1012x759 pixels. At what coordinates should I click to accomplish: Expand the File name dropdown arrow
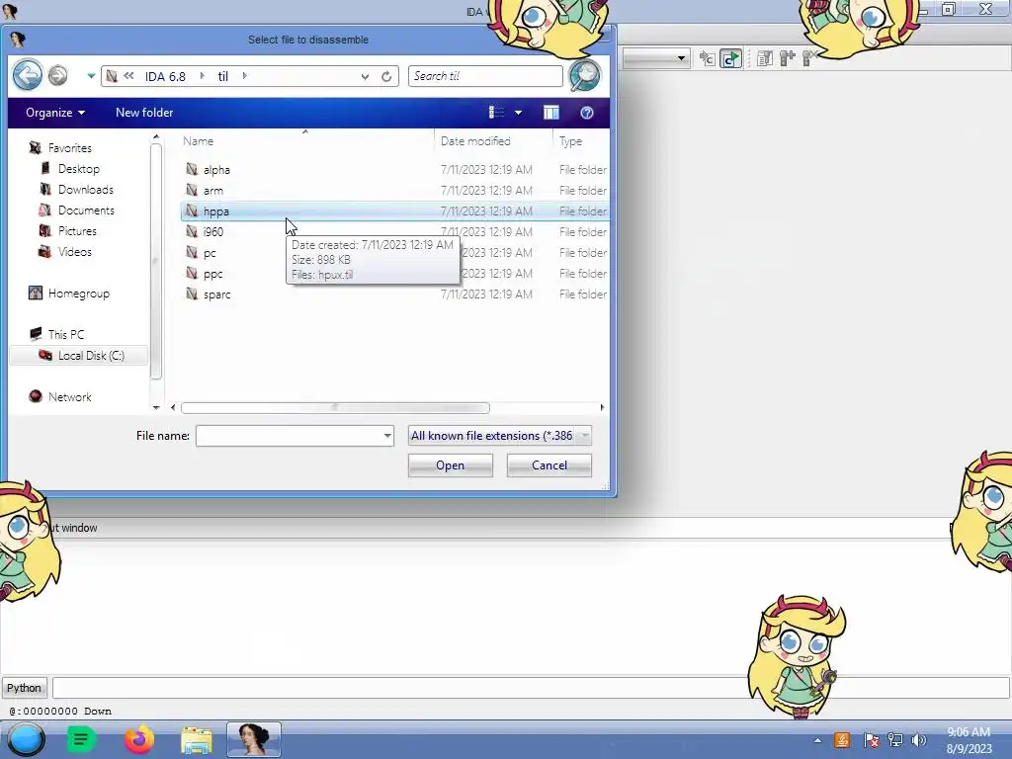387,436
